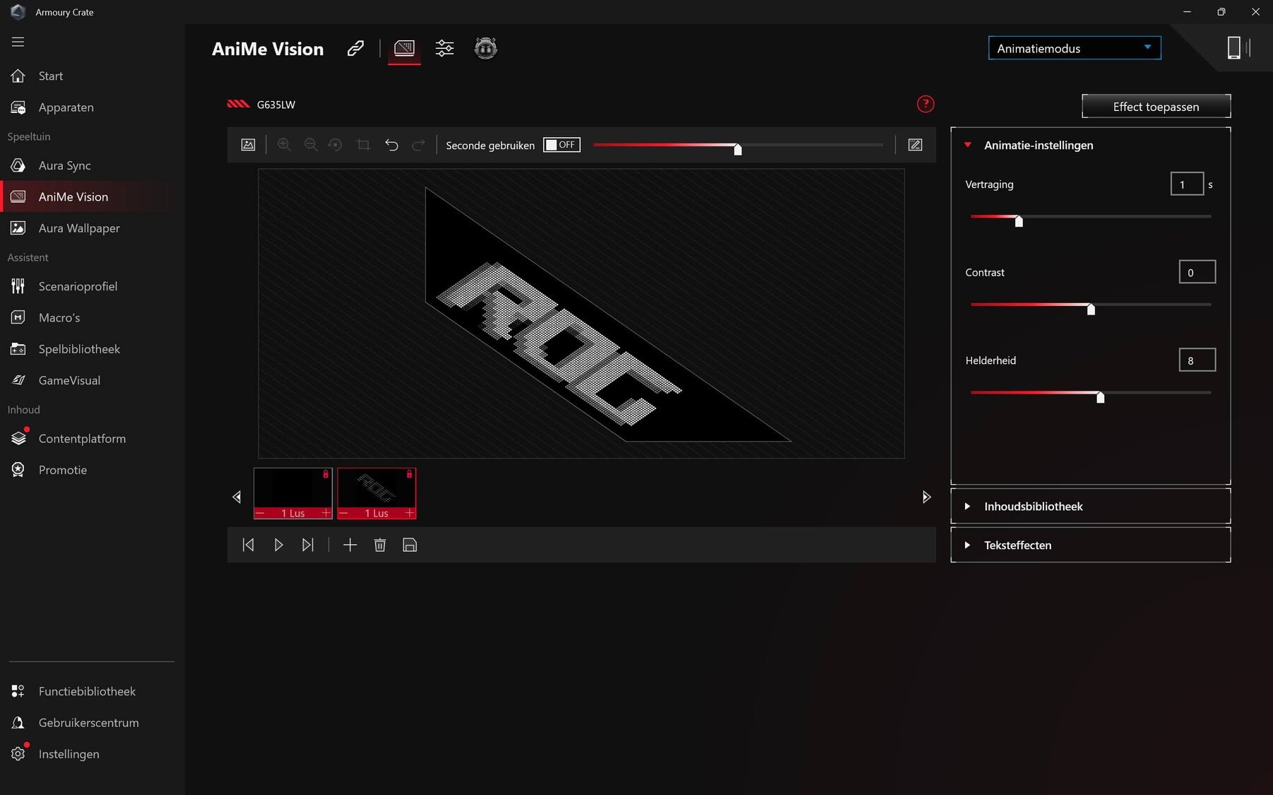Jump to the first frame
The image size is (1273, 795).
[248, 545]
